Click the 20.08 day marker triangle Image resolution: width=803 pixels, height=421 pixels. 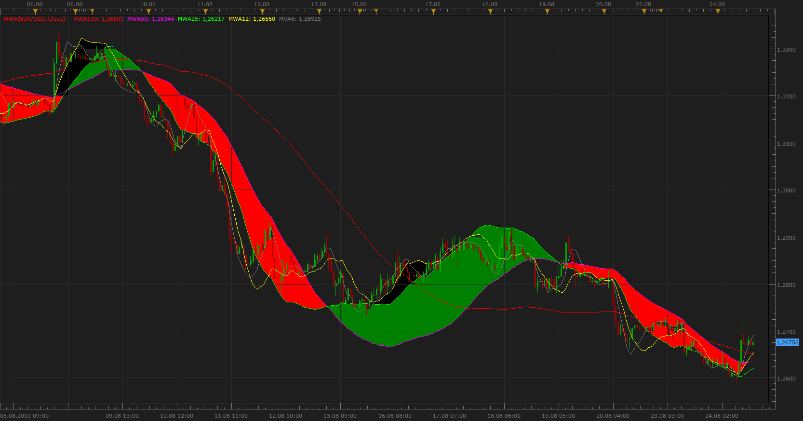tap(604, 12)
